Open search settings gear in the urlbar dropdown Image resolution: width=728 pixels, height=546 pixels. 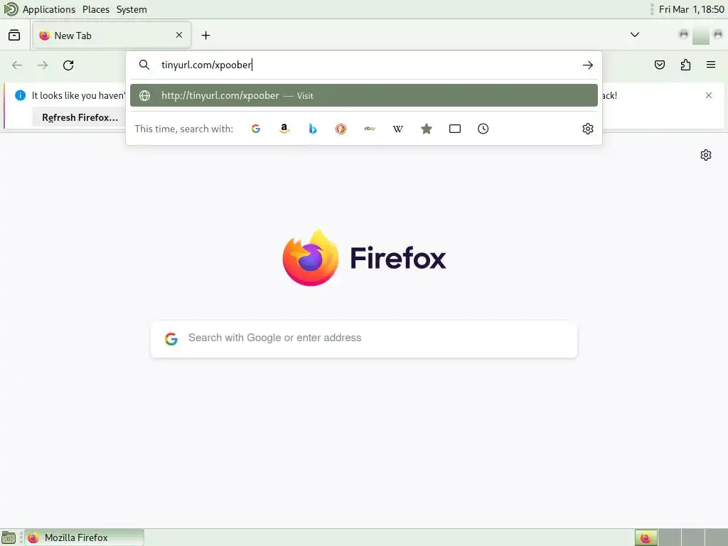(588, 129)
